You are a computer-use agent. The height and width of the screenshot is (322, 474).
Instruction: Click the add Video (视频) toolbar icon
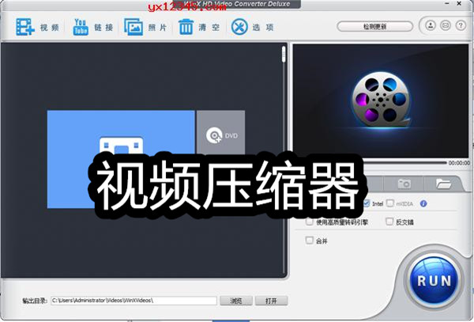[x=25, y=27]
